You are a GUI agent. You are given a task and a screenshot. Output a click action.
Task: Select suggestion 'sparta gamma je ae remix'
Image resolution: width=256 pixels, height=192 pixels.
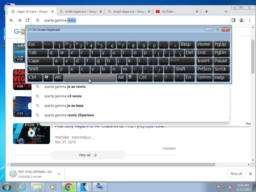tap(130, 86)
